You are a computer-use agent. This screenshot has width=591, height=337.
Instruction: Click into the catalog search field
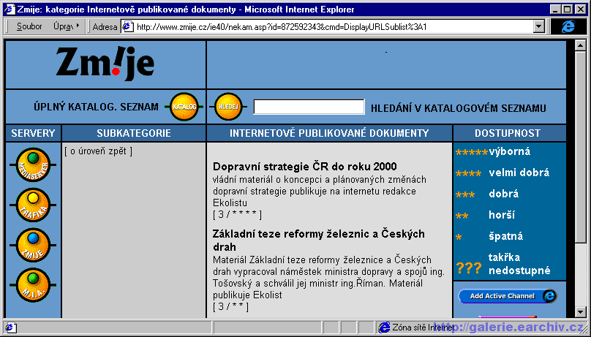click(x=309, y=107)
